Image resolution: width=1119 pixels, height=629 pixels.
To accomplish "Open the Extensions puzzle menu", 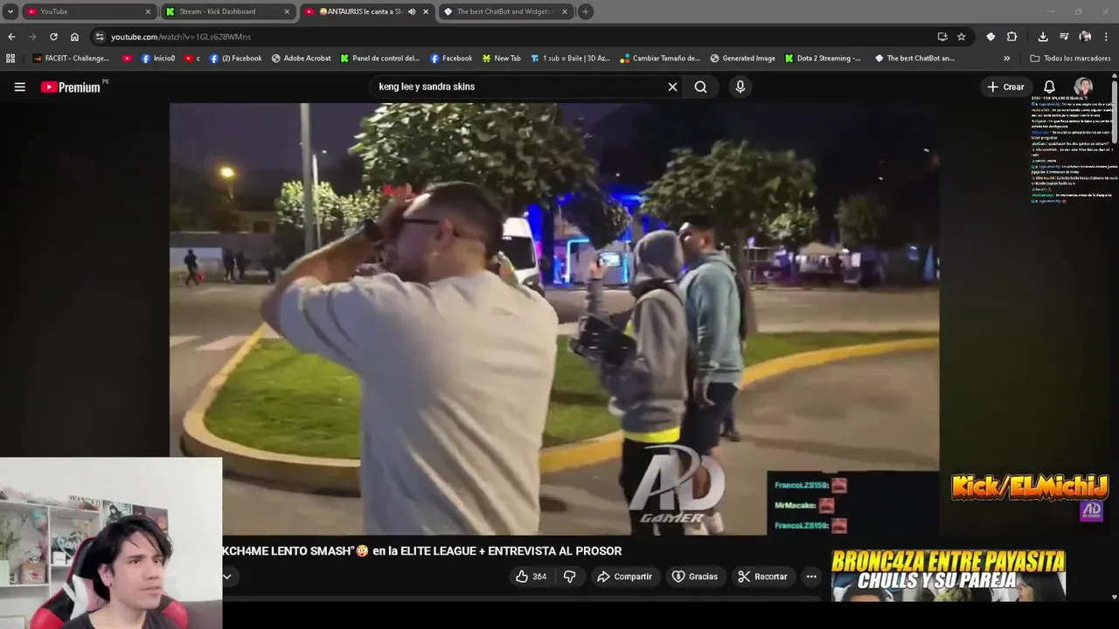I will (1011, 37).
